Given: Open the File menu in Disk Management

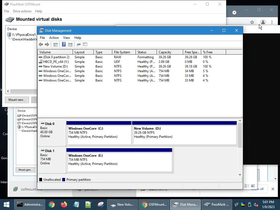Looking at the screenshot, I should point(42,38).
